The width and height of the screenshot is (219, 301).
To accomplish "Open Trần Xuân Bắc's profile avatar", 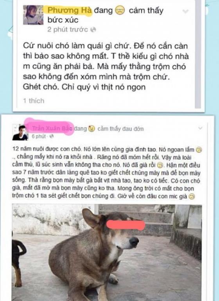I will [x=20, y=133].
